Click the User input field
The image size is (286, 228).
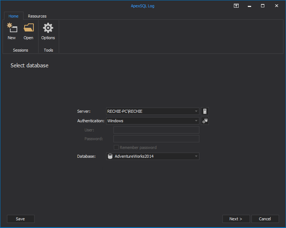[x=156, y=130]
